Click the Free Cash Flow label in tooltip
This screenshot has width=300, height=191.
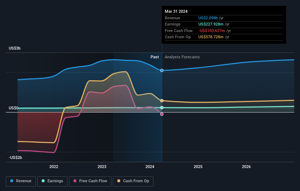179,31
